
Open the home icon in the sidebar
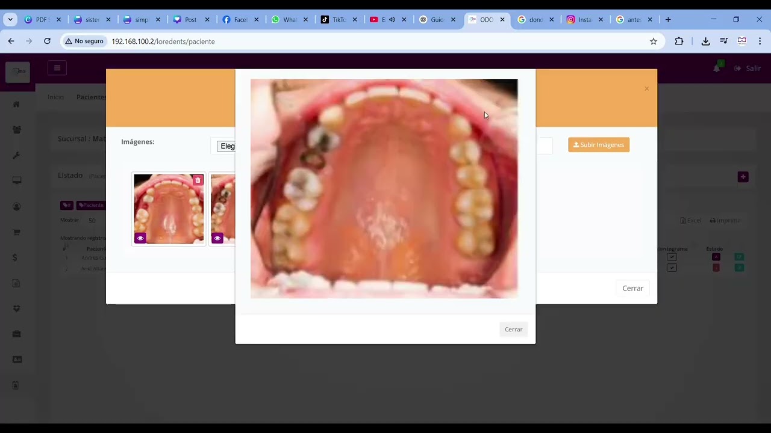[x=16, y=104]
